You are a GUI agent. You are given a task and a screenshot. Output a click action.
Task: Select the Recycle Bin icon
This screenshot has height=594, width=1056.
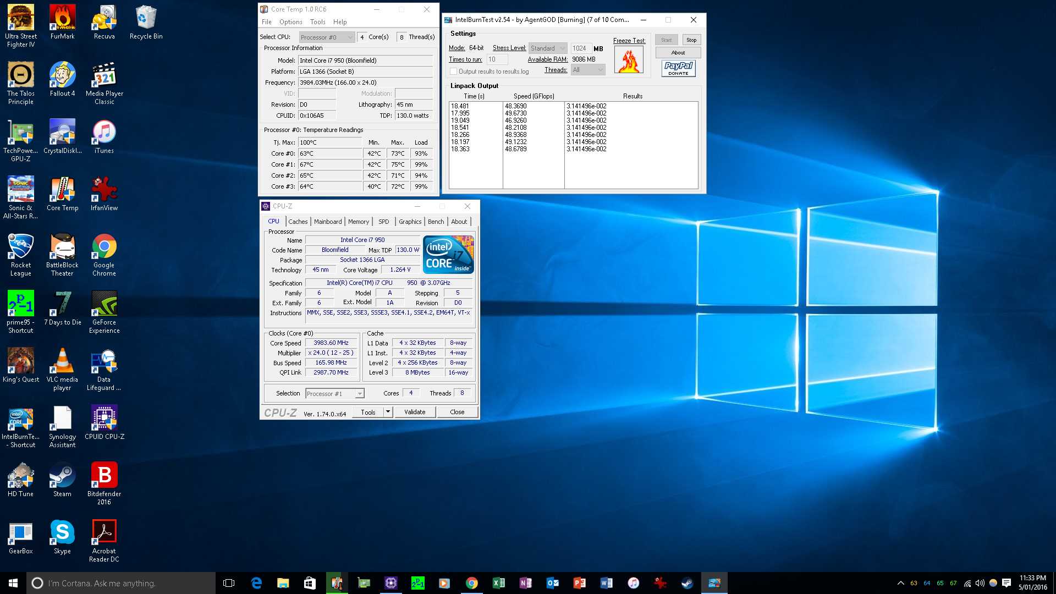pos(146,22)
